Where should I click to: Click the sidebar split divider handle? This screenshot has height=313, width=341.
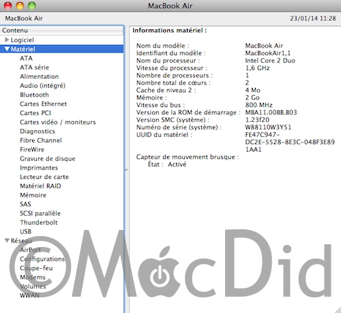[x=126, y=169]
